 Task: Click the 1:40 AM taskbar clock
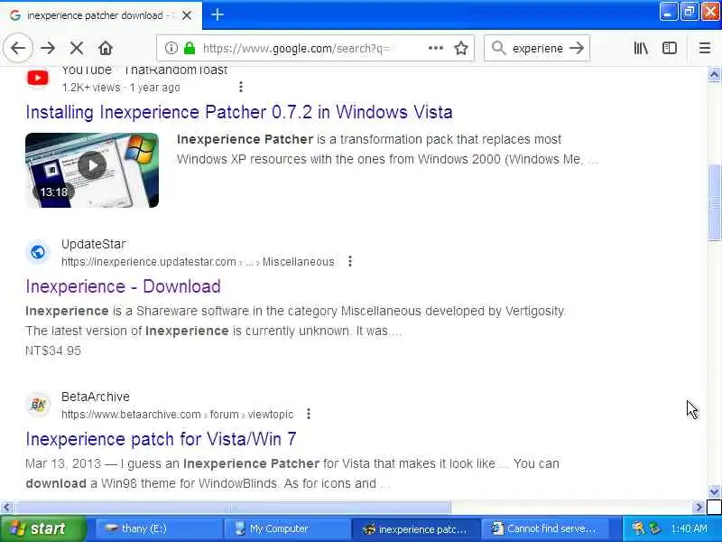(x=689, y=528)
